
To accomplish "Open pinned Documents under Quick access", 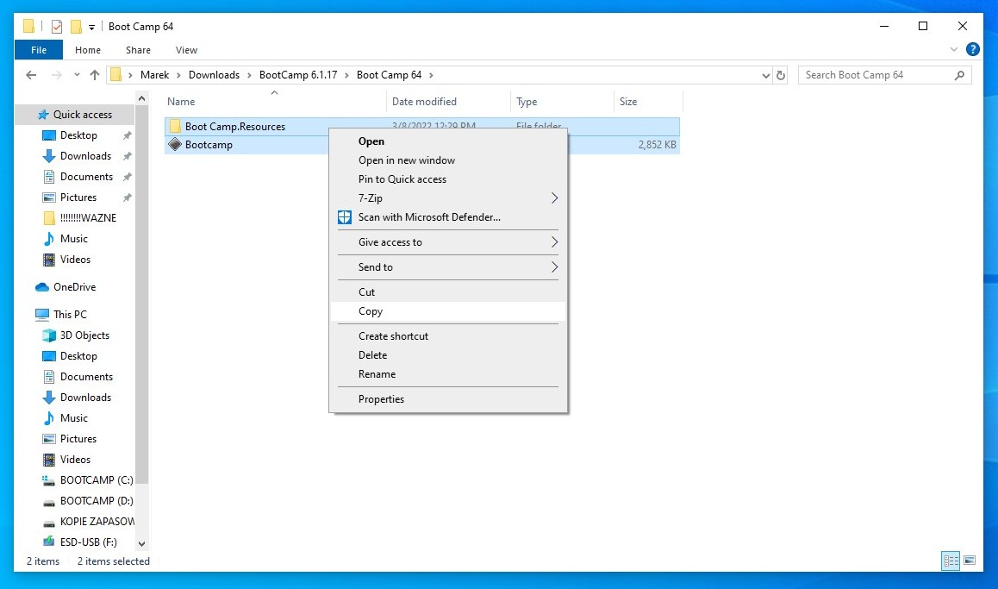I will point(86,177).
